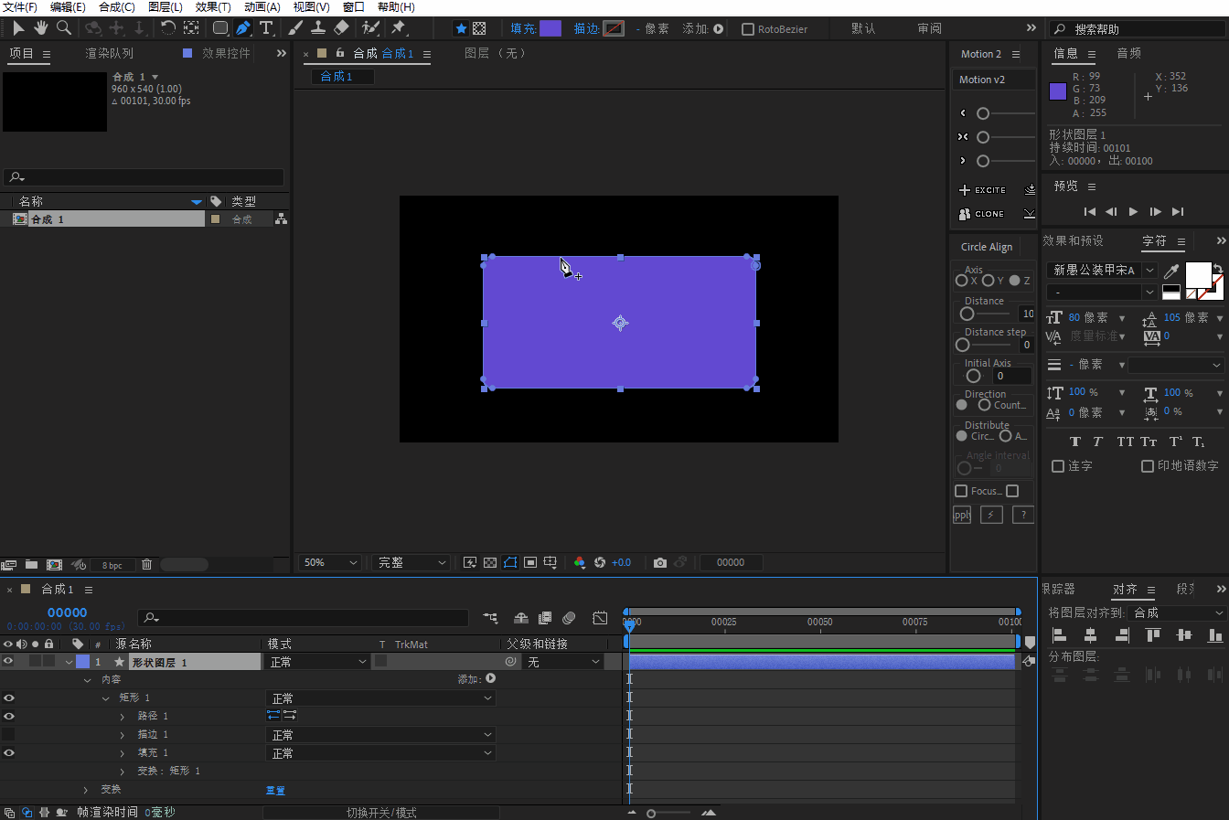Click the timeline zoom slider handle
This screenshot has width=1229, height=820.
point(651,813)
